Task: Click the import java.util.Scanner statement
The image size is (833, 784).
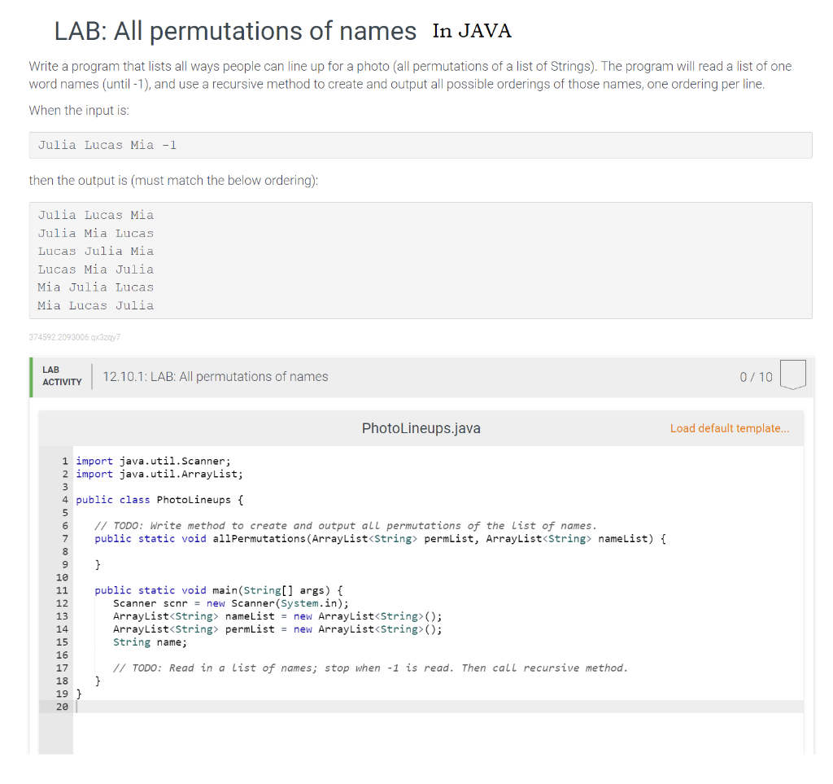Action: pyautogui.click(x=155, y=461)
